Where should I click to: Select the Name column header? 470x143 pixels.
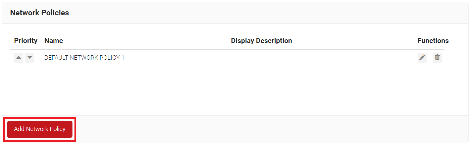click(x=54, y=41)
